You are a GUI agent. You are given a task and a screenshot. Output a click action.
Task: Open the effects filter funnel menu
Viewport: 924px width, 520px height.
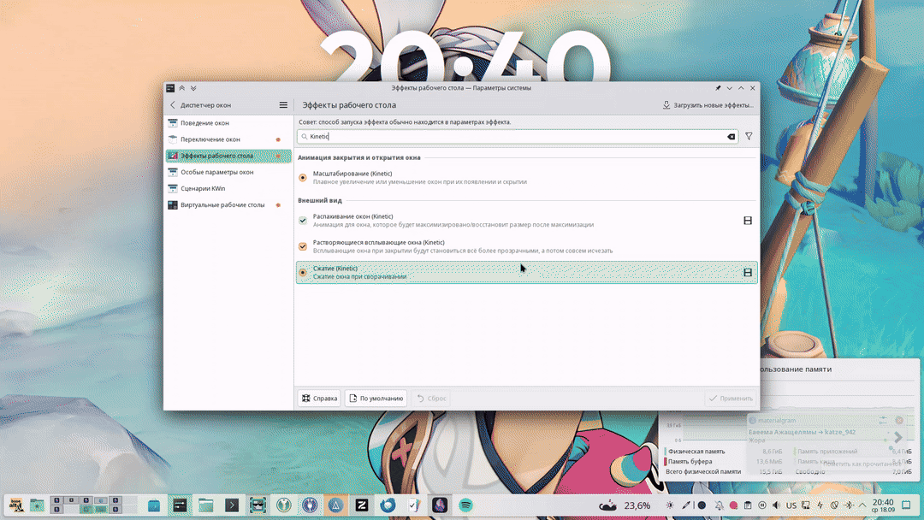[749, 137]
